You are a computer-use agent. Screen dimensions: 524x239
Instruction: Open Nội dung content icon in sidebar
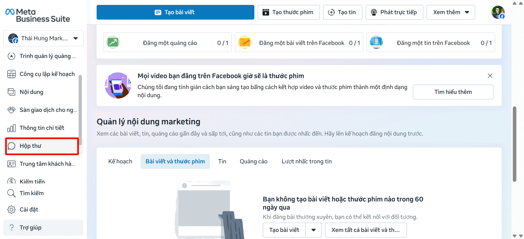tap(11, 92)
